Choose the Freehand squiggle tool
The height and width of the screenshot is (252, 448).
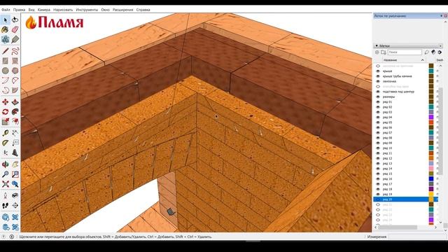[15, 51]
